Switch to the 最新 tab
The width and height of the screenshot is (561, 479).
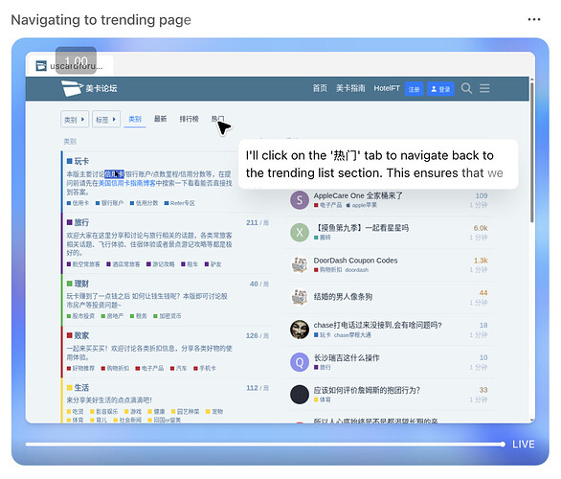[x=160, y=119]
